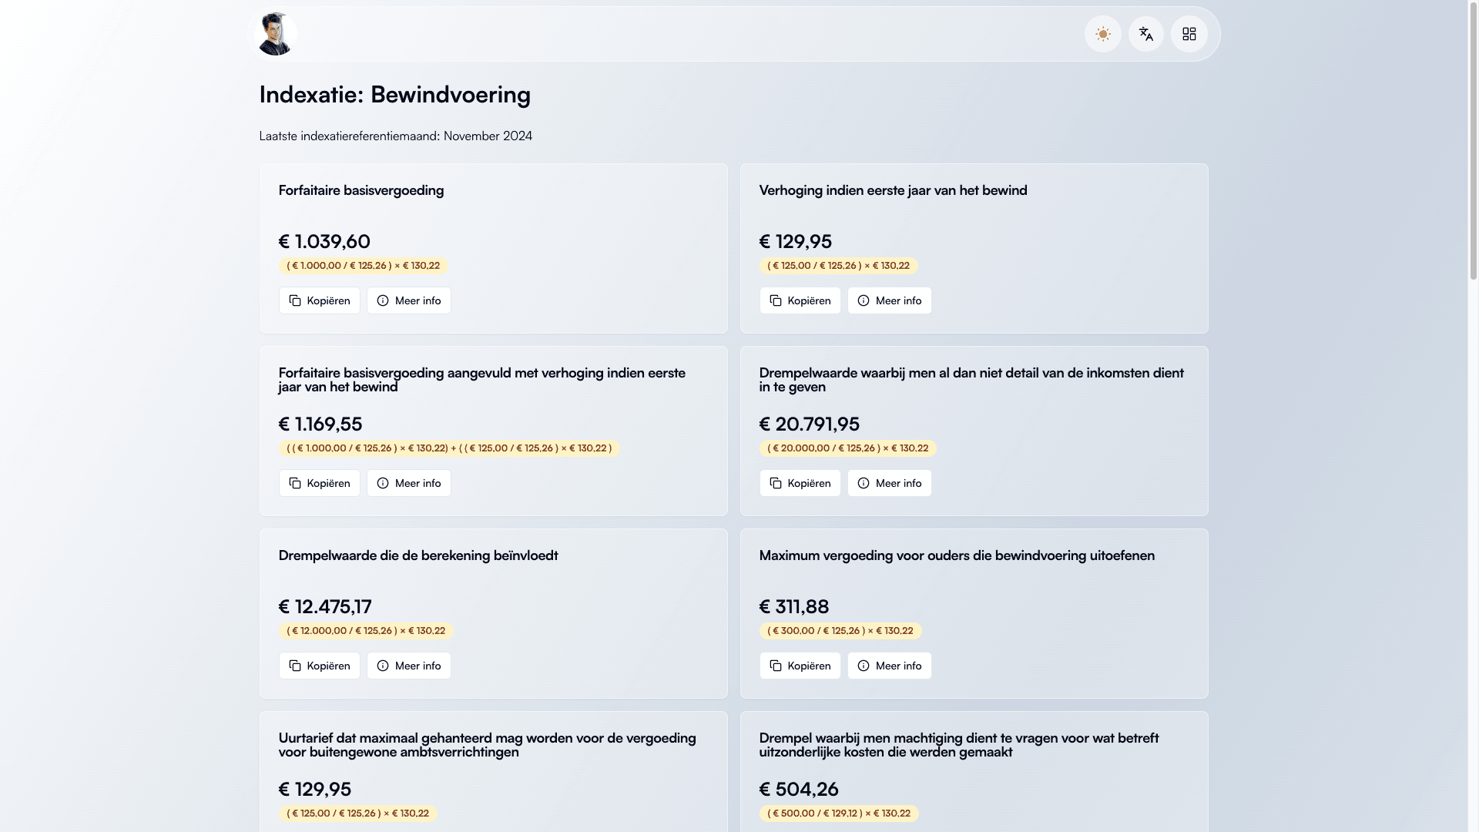Show Meer info for € 20.791,95 card
This screenshot has width=1479, height=832.
pyautogui.click(x=889, y=483)
